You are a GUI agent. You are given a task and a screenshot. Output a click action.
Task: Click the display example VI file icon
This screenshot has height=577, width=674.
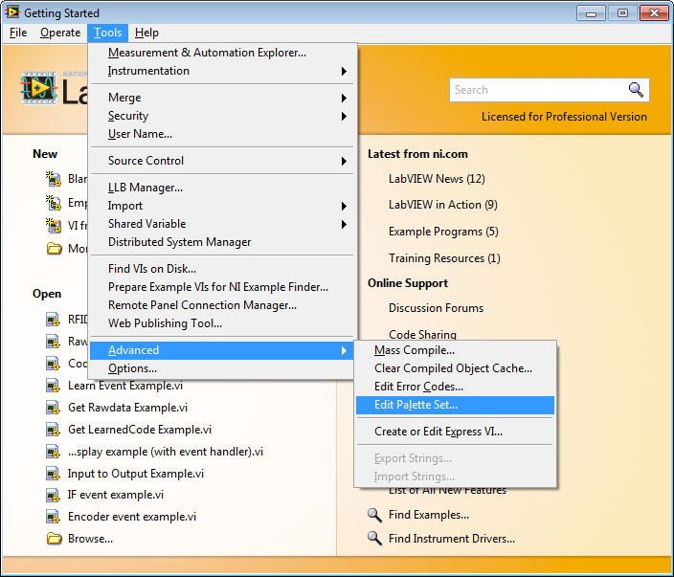click(53, 452)
